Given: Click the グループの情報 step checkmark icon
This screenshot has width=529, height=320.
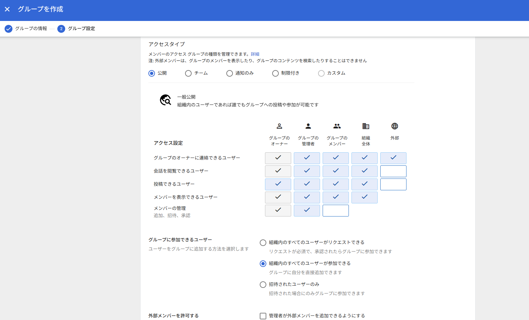Looking at the screenshot, I should pos(9,29).
